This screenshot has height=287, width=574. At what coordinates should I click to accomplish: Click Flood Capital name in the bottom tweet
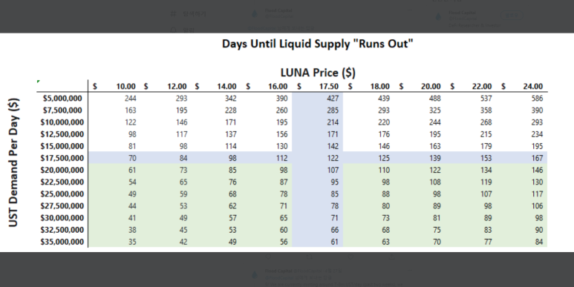pos(278,271)
